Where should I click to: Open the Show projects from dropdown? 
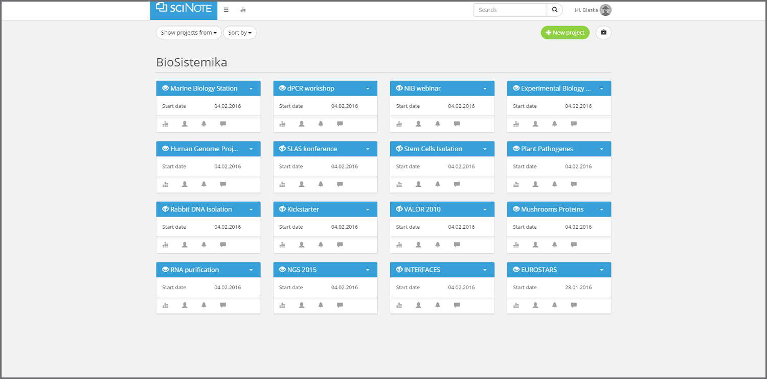pyautogui.click(x=188, y=32)
